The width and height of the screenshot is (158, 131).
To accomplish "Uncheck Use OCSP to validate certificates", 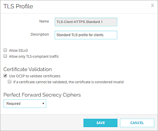I will [x=5, y=76].
